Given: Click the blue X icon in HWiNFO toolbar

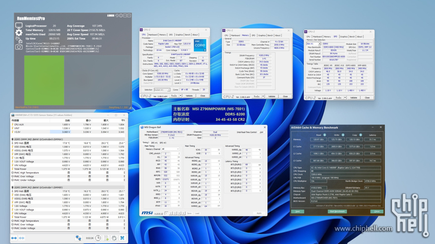Looking at the screenshot, I should (122, 238).
